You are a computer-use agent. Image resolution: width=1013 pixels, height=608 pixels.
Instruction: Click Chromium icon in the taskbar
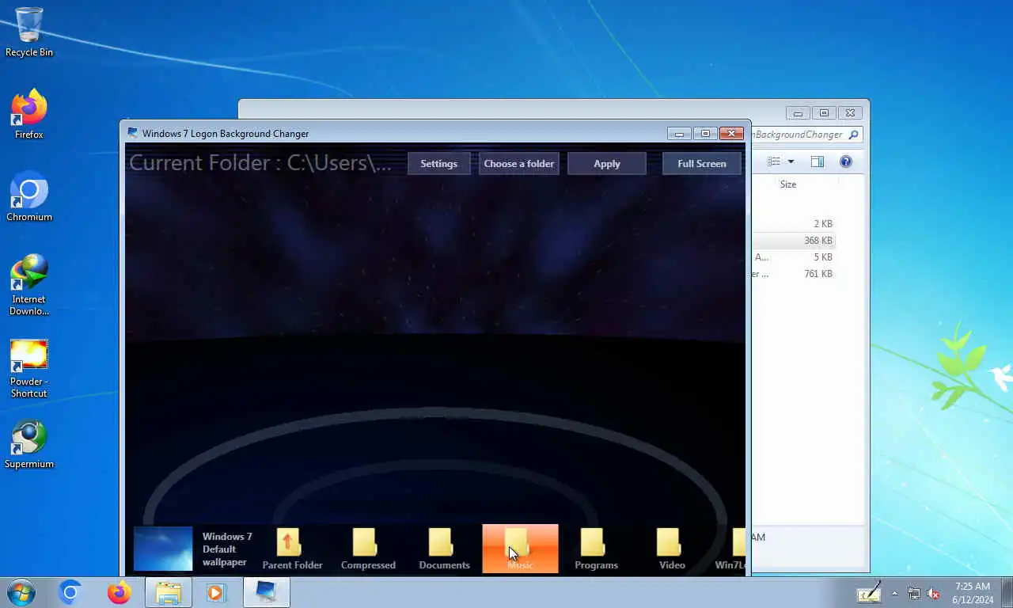pos(70,592)
